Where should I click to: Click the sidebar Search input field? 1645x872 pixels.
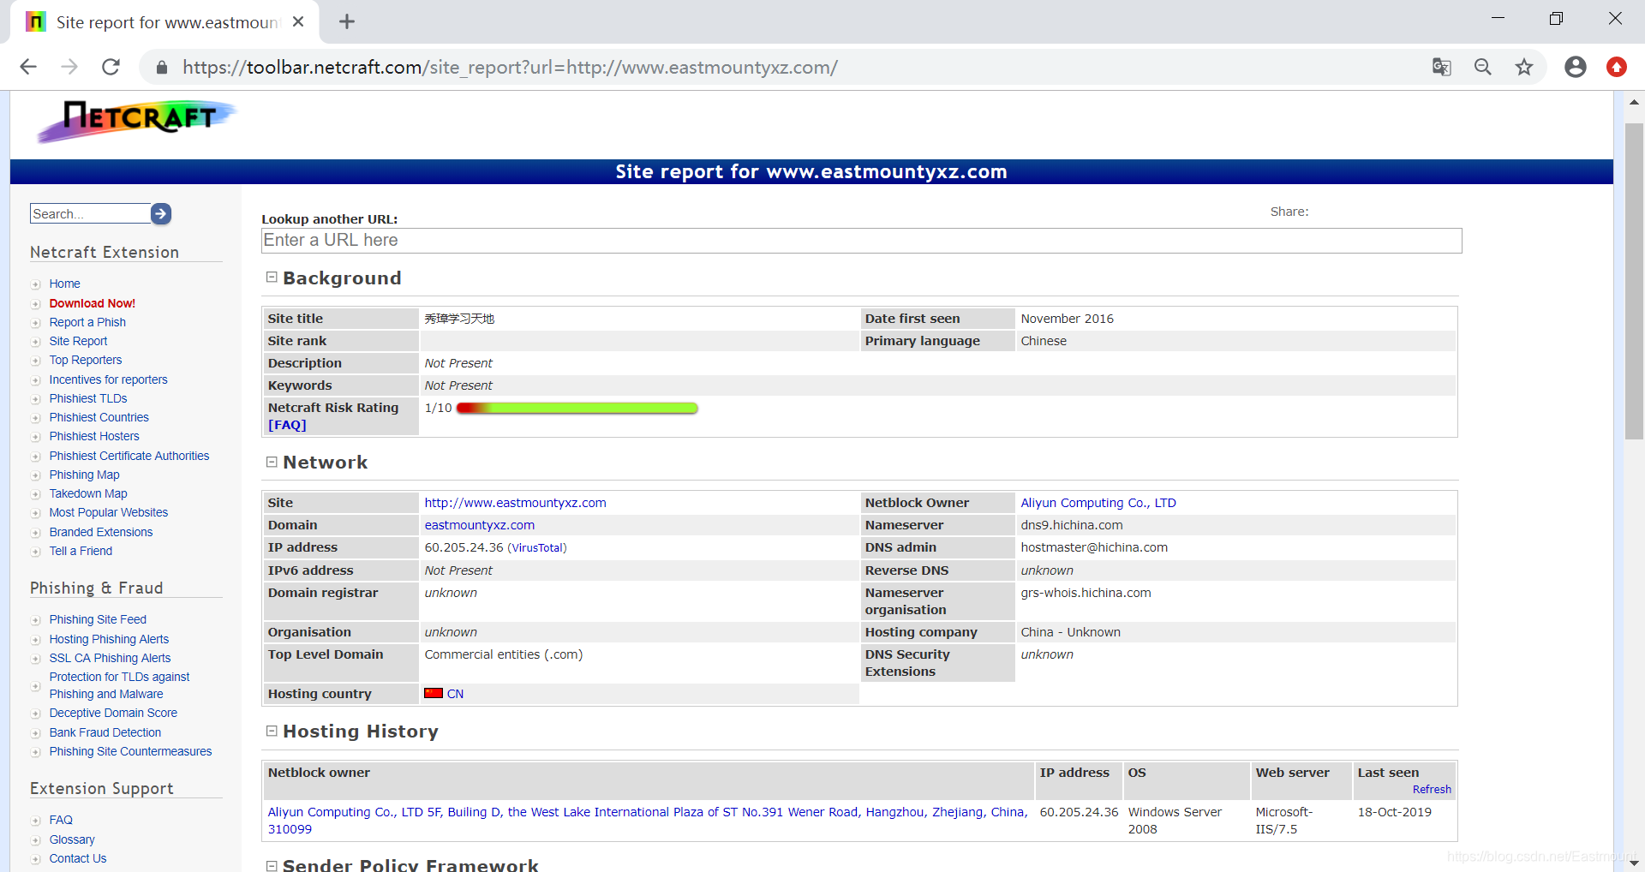click(90, 213)
